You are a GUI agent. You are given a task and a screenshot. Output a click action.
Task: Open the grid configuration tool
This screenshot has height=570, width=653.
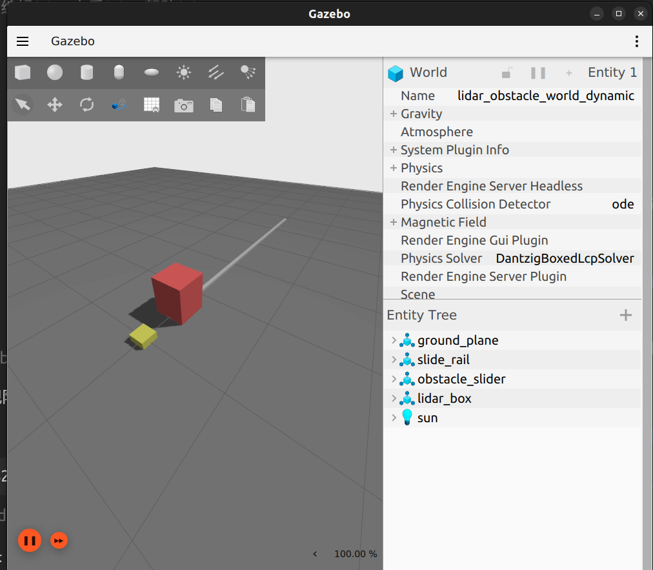coord(152,105)
